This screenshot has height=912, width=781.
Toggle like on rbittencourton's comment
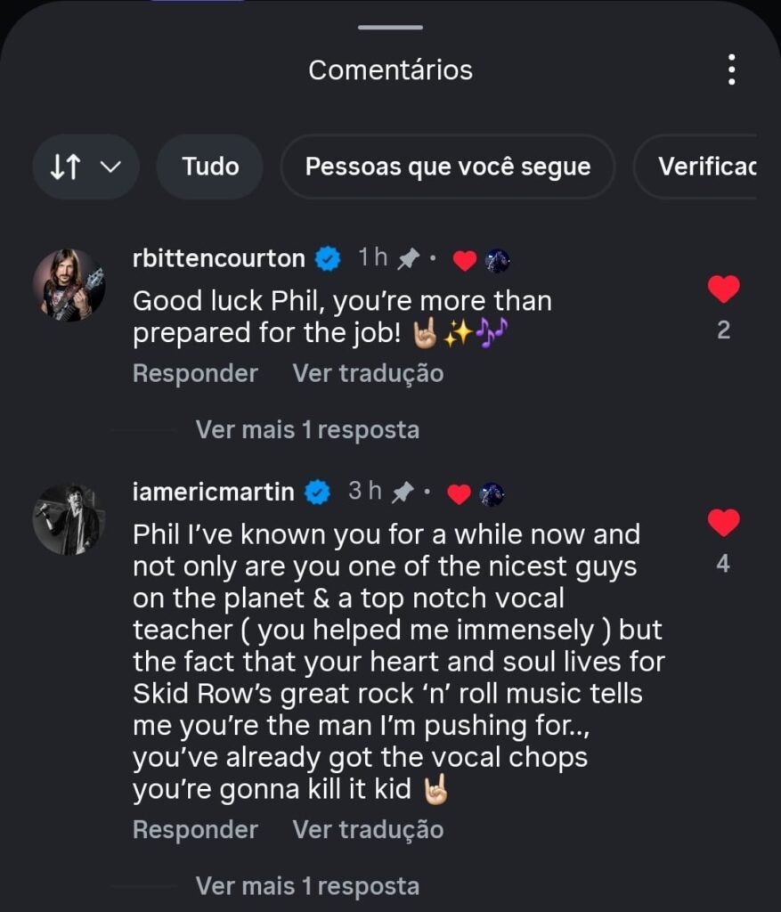723,289
